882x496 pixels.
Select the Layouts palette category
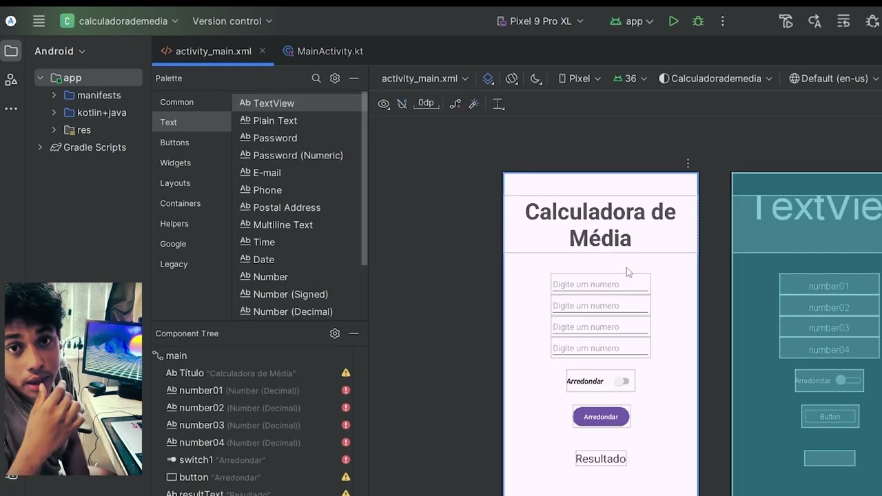pos(175,183)
